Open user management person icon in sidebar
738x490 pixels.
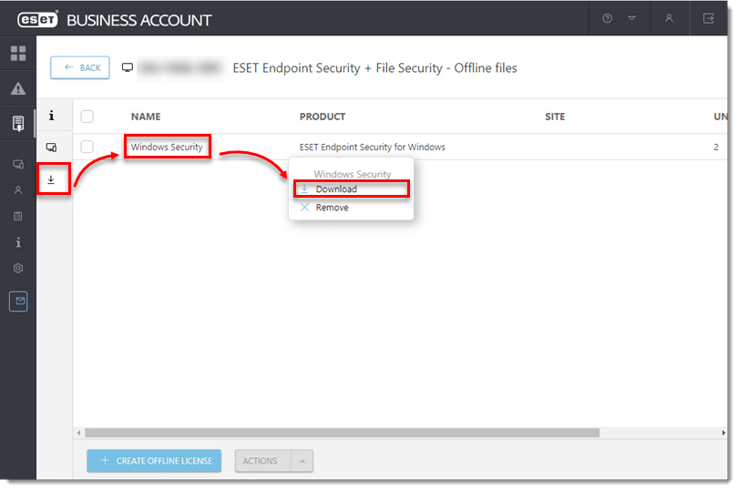coord(18,190)
